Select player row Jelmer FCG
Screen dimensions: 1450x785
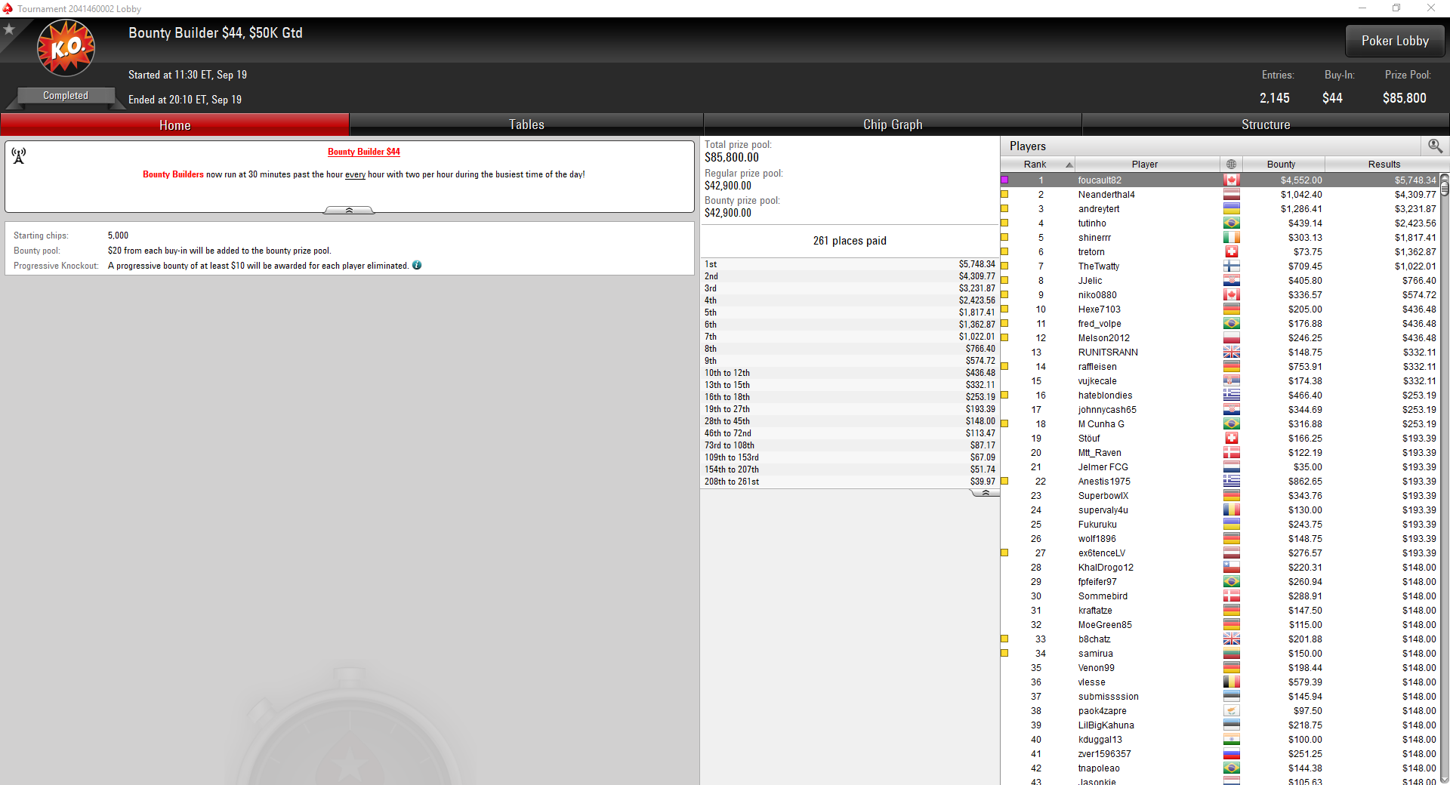[1220, 466]
